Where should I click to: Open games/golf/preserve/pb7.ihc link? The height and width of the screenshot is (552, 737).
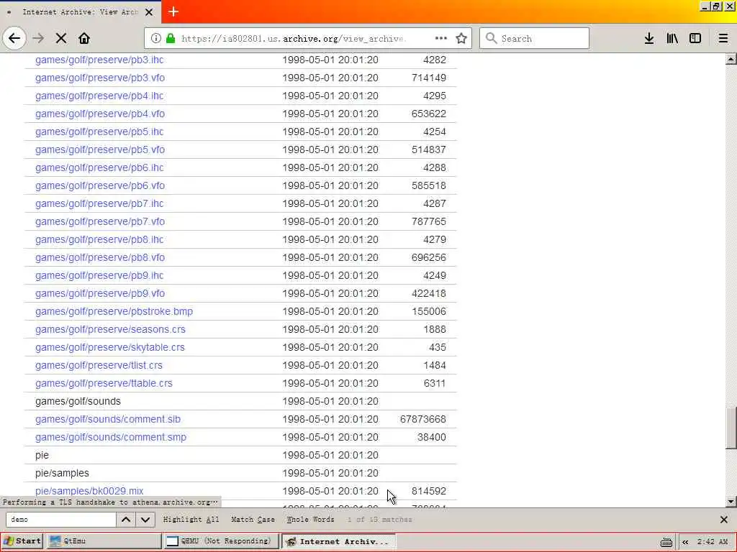(99, 203)
